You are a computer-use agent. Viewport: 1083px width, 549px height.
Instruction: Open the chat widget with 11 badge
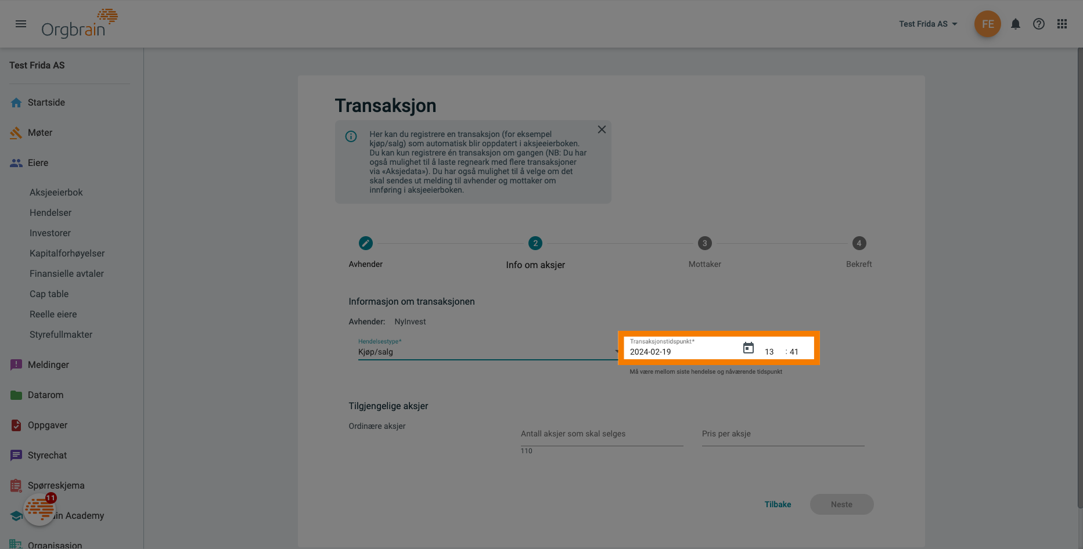click(39, 510)
